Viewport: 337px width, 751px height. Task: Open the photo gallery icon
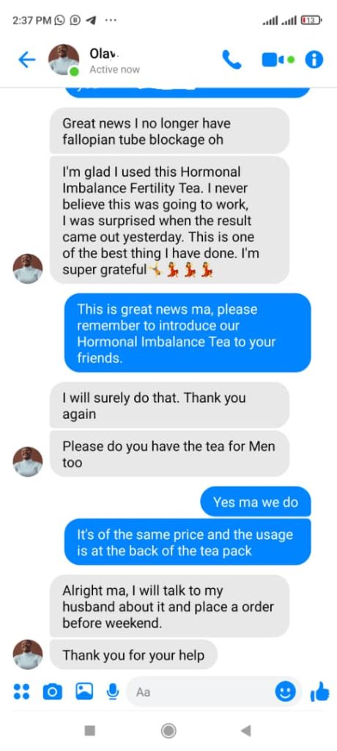84,692
